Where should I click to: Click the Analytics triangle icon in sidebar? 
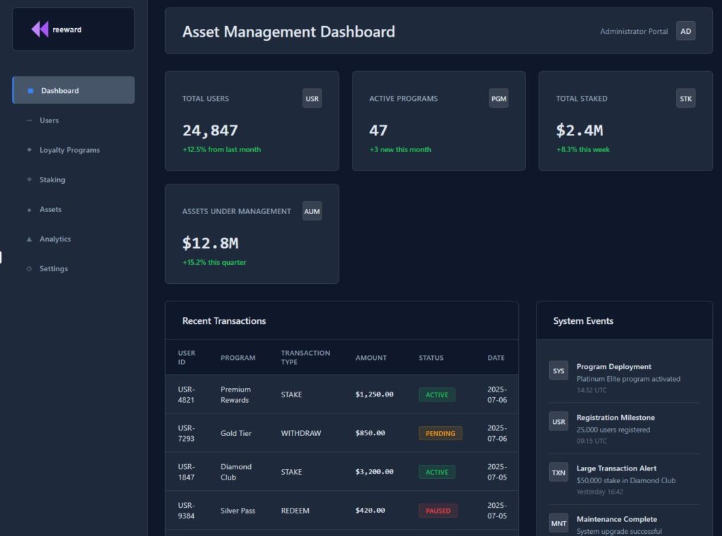(x=29, y=239)
